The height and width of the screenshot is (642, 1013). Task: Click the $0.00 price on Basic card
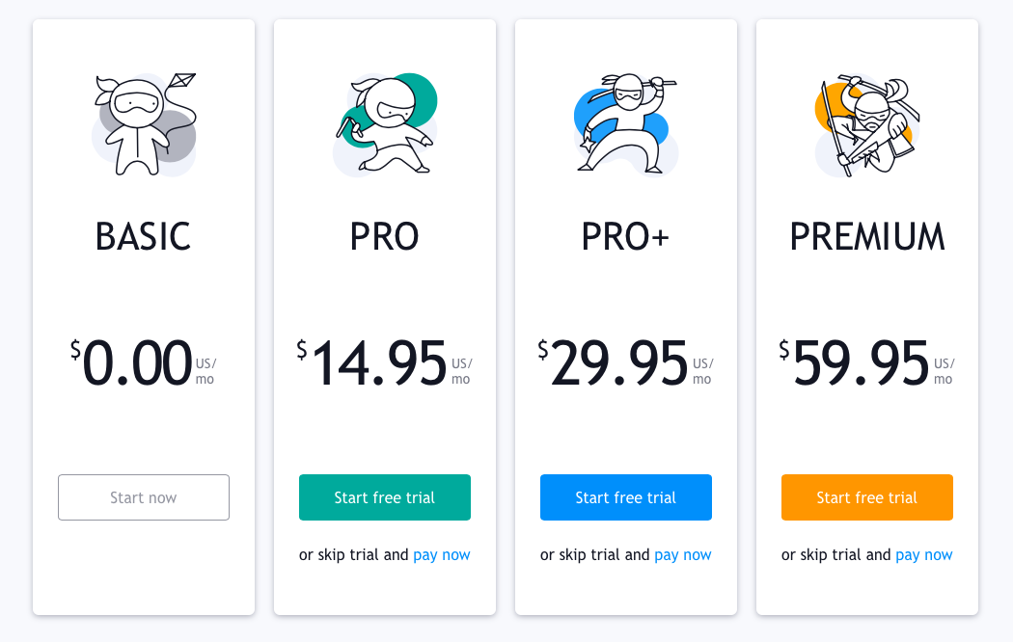point(131,362)
